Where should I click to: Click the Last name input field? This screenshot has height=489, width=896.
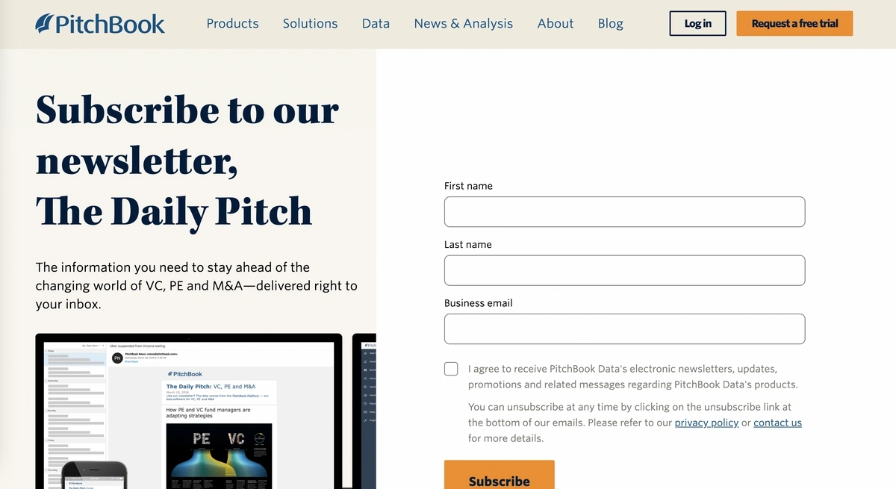624,270
